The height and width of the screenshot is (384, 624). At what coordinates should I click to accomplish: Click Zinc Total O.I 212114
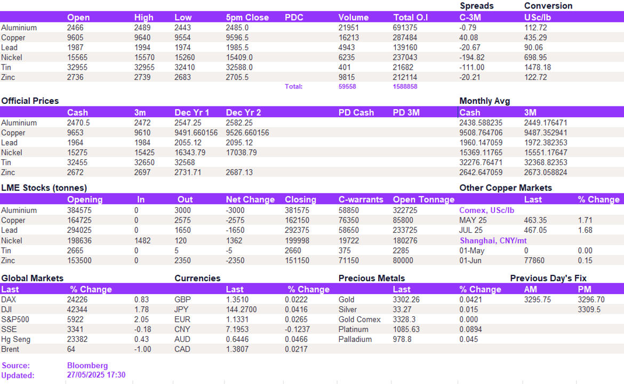tap(405, 78)
